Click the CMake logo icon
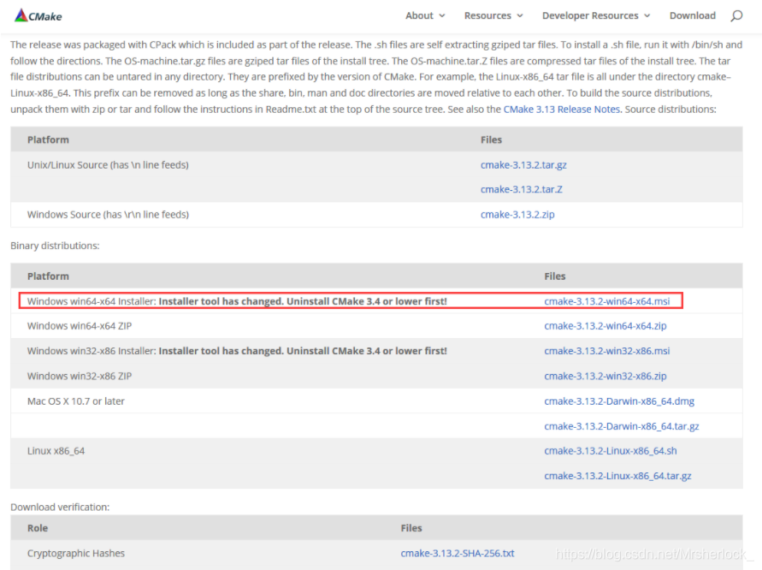This screenshot has width=762, height=570. click(x=21, y=15)
